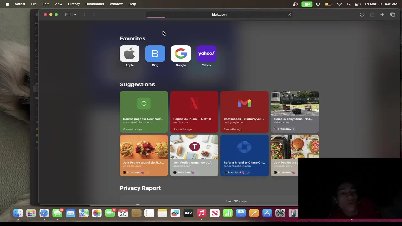Click the kick.com address field
The width and height of the screenshot is (402, 226).
[219, 14]
